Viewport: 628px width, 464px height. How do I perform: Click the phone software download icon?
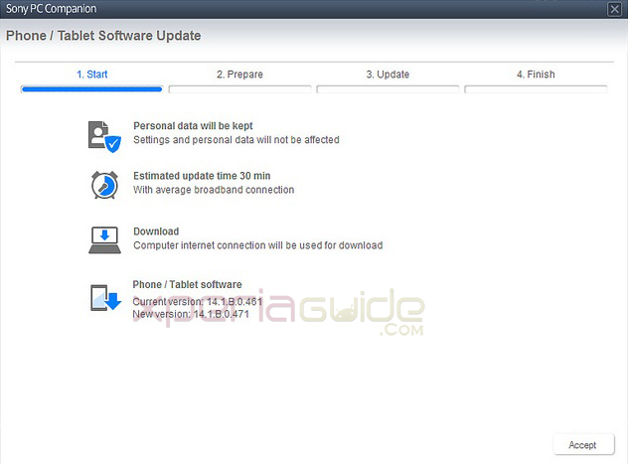pos(105,297)
